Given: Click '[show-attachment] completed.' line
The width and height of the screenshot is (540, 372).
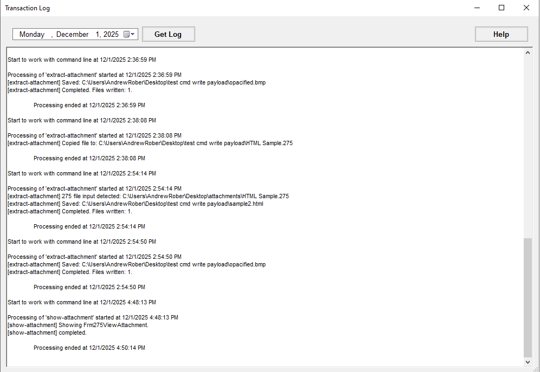Looking at the screenshot, I should [x=47, y=332].
